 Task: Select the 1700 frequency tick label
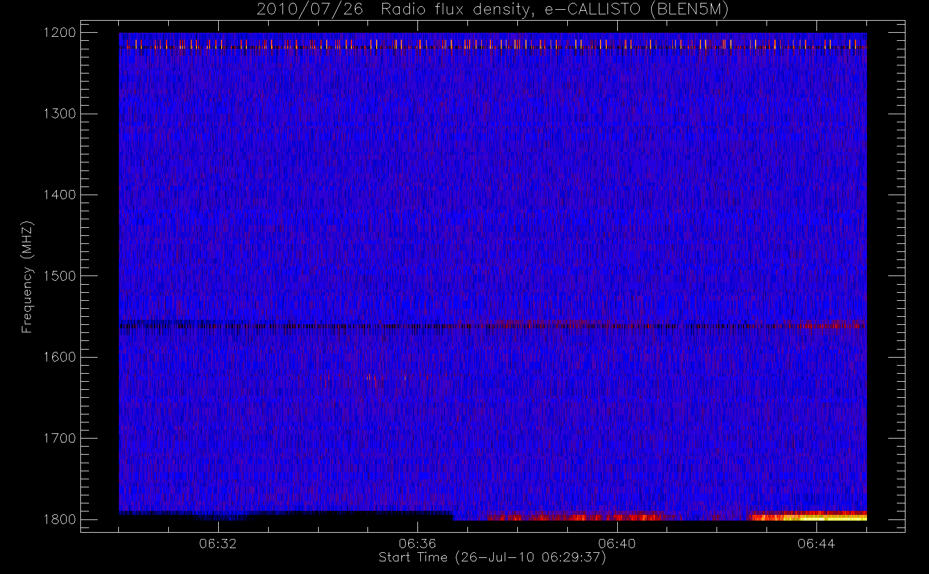point(60,438)
